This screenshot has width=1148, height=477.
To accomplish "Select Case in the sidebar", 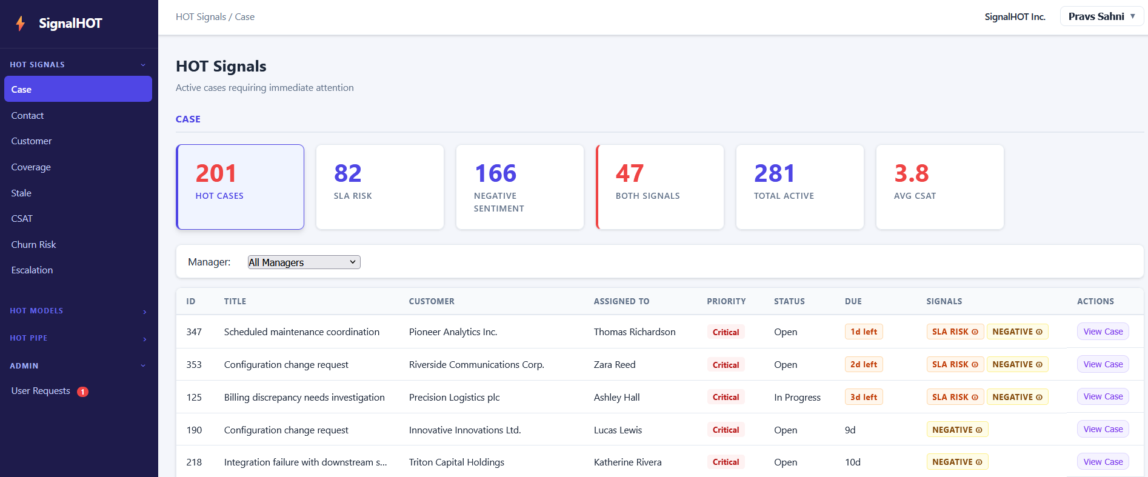I will click(78, 89).
